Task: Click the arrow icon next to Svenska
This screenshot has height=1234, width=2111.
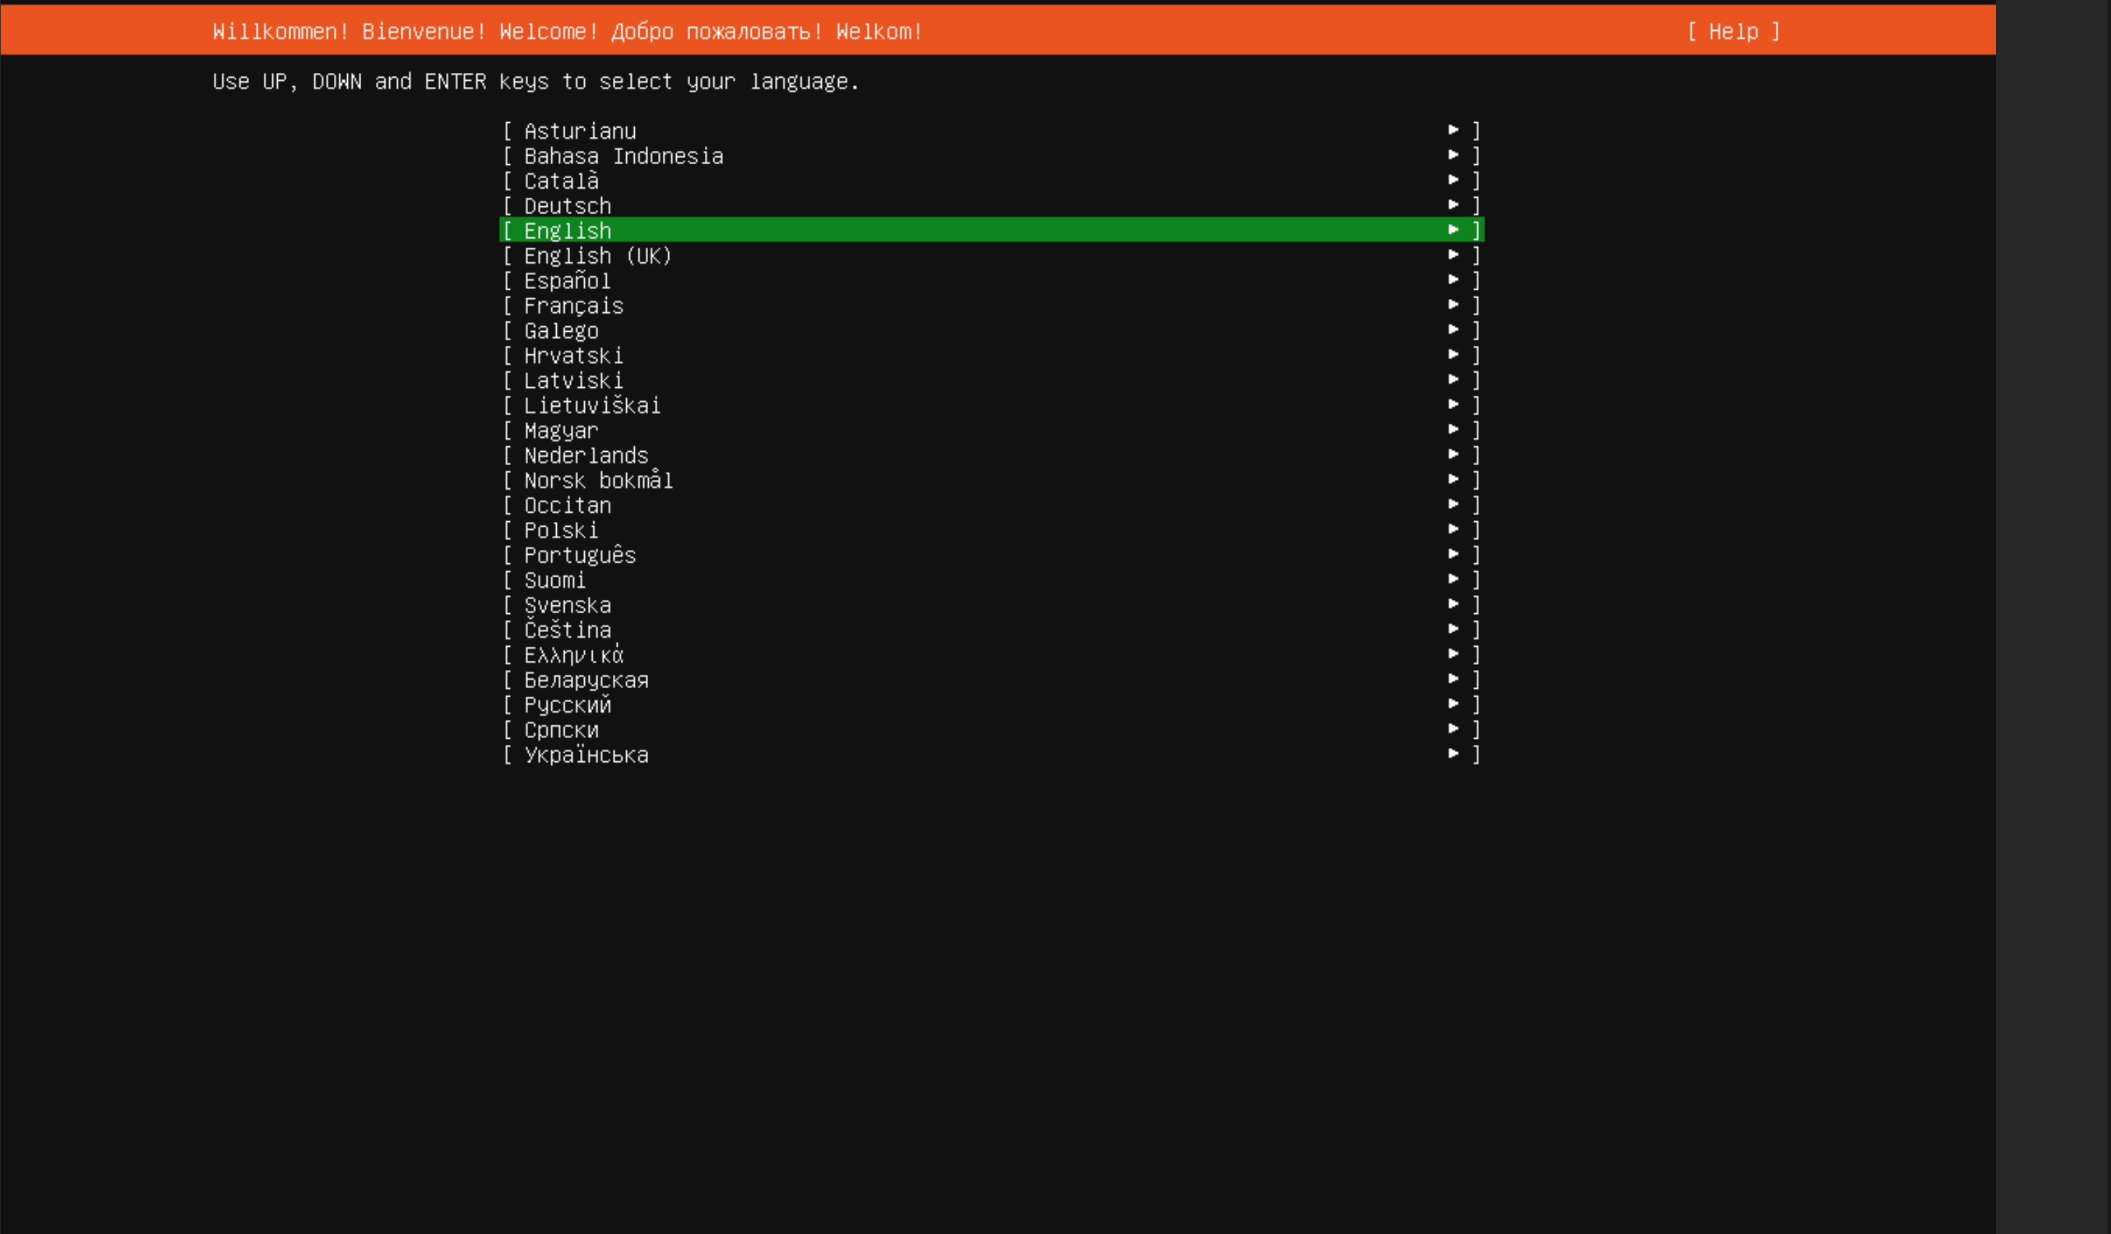Action: [x=1453, y=604]
